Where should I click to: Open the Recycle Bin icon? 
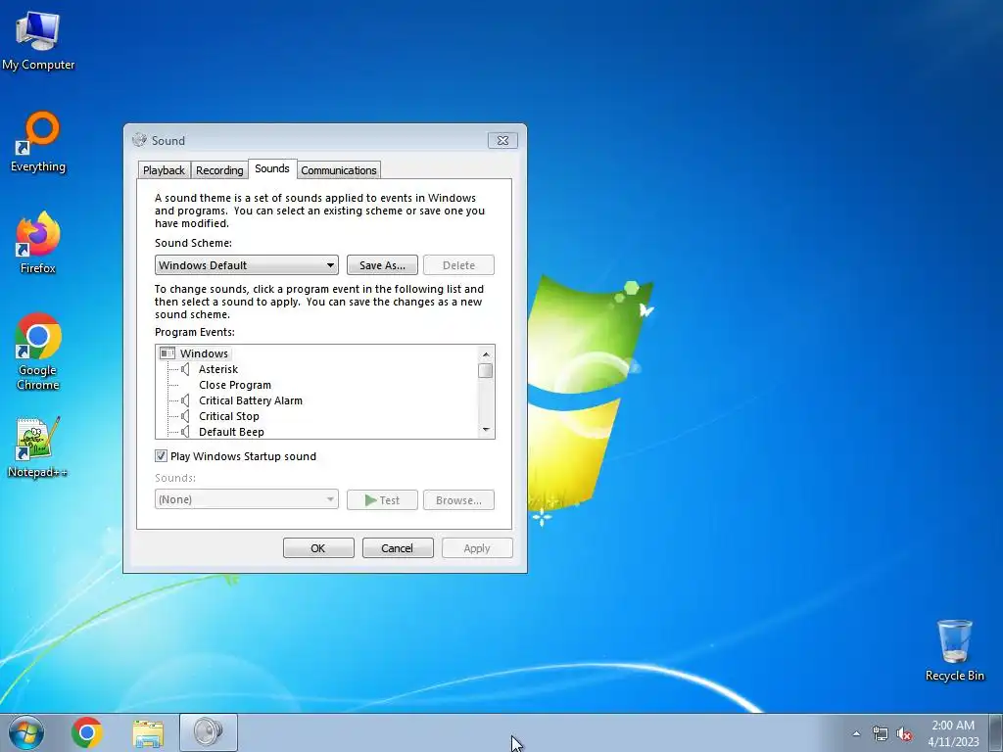point(954,650)
